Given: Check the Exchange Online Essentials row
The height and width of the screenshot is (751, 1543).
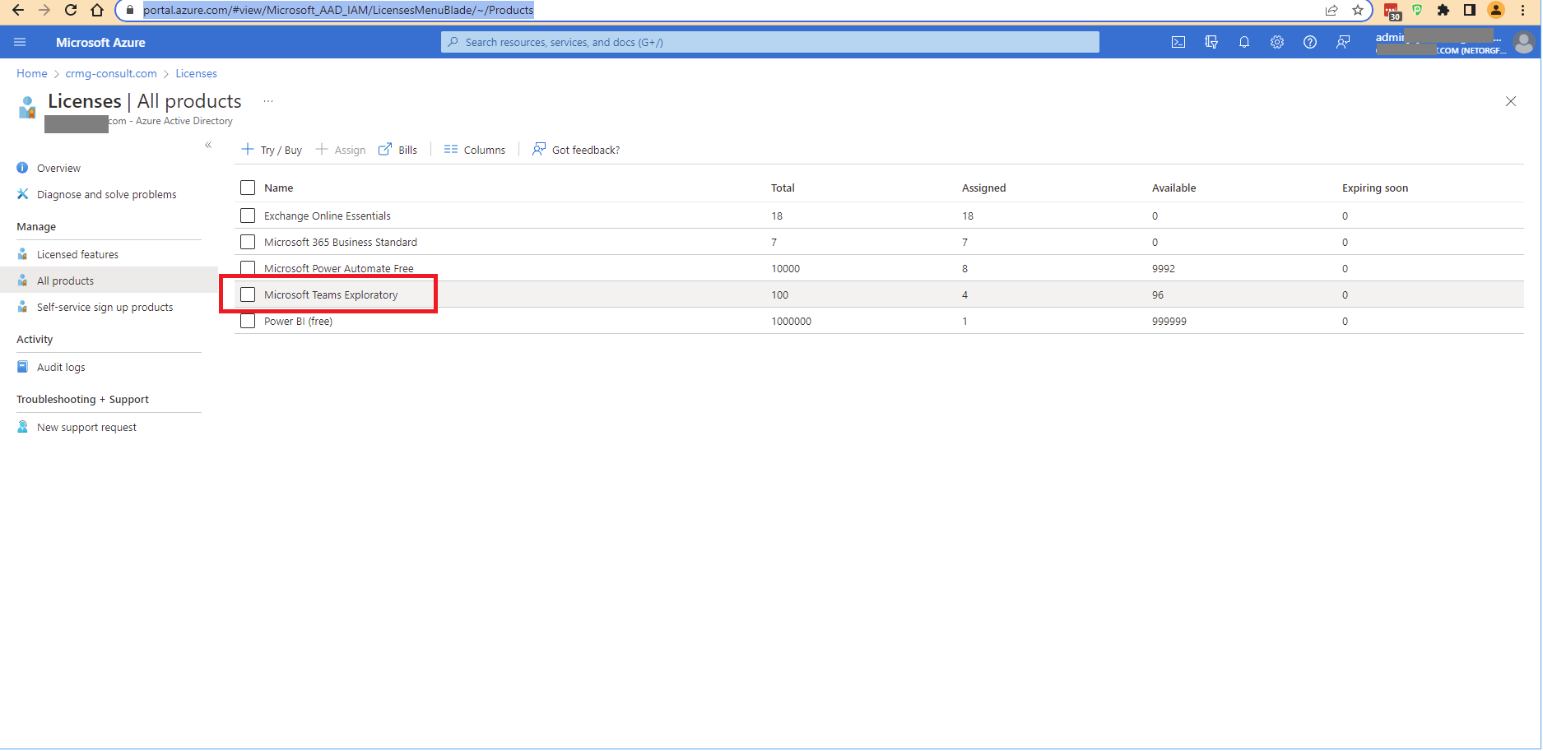Looking at the screenshot, I should click(x=248, y=216).
